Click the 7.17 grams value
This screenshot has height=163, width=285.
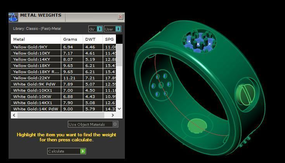(x=68, y=53)
